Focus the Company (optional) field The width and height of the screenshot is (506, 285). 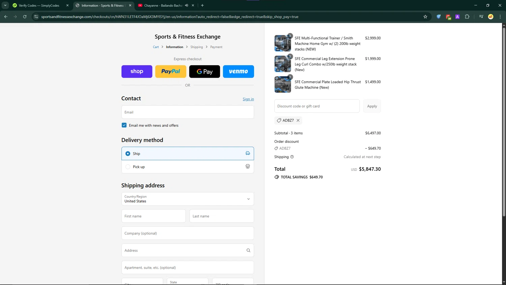[x=188, y=233]
